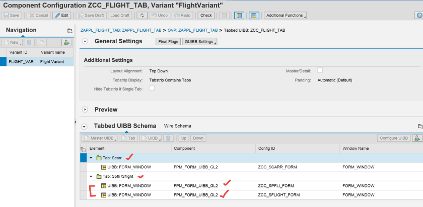Viewport: 423px width, 207px height.
Task: Click the trash icon in schema toolbar
Action: pos(168,138)
